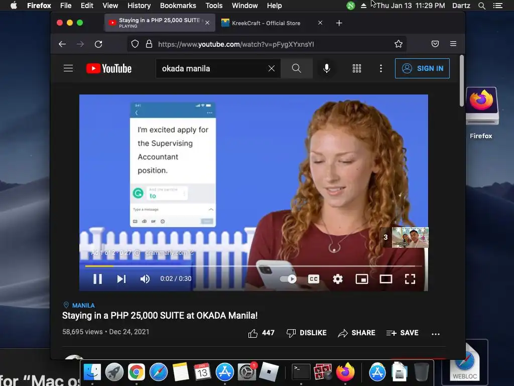The height and width of the screenshot is (386, 514).
Task: Save page to Pocket
Action: coord(435,44)
